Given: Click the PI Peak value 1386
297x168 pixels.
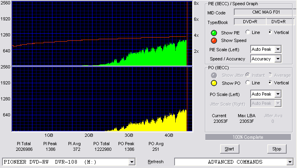Looking at the screenshot, I should 50,149.
